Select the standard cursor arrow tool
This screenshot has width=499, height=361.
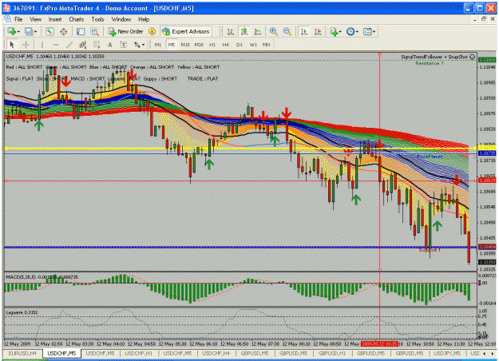click(x=12, y=45)
